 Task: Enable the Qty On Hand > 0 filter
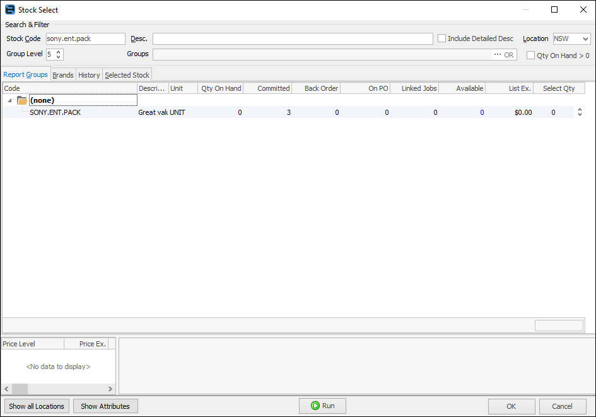pyautogui.click(x=531, y=55)
